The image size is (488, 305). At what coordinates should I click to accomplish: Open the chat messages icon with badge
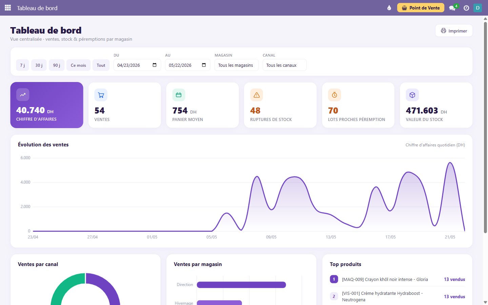point(453,8)
